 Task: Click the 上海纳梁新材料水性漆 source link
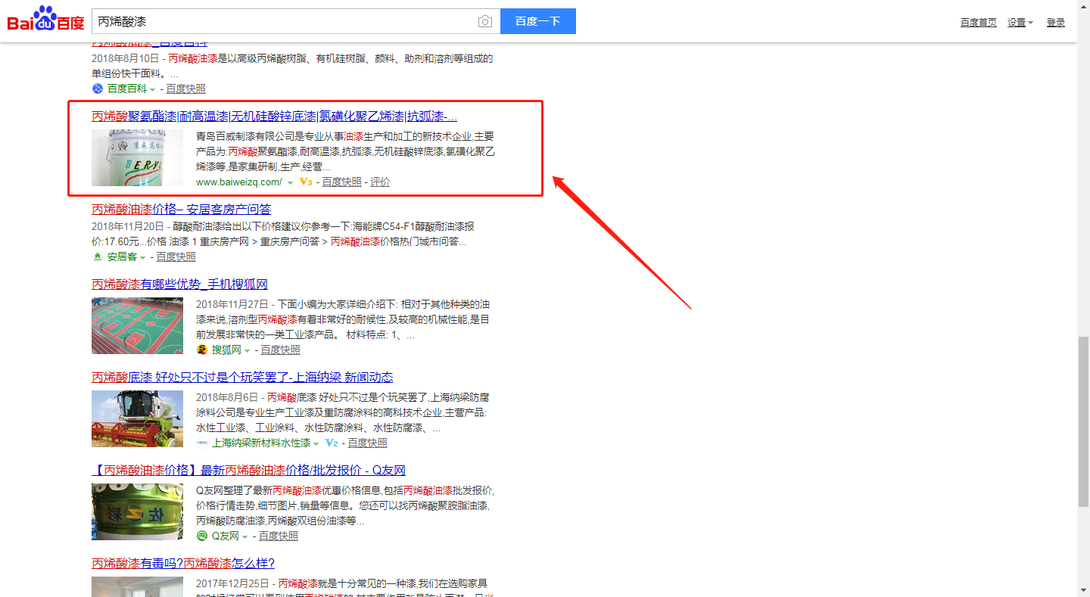[261, 443]
